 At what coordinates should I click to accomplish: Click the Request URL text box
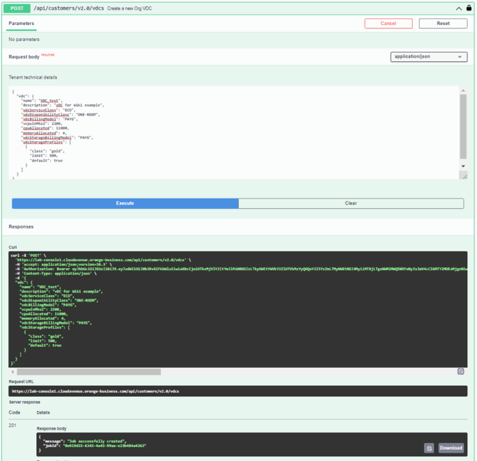pos(238,391)
